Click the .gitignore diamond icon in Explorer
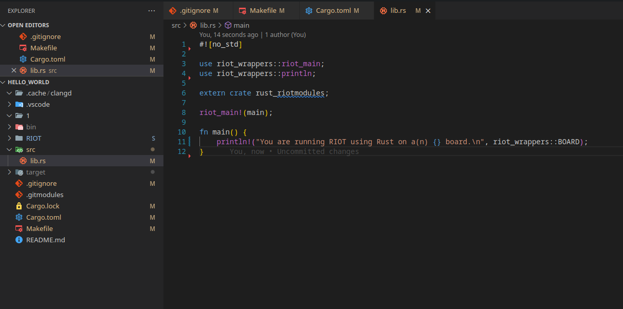Screen dimensions: 623x309 coord(19,183)
